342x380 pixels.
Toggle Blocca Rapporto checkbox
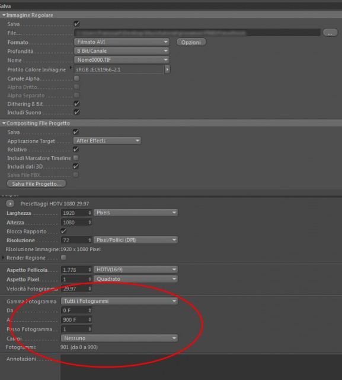(x=63, y=231)
